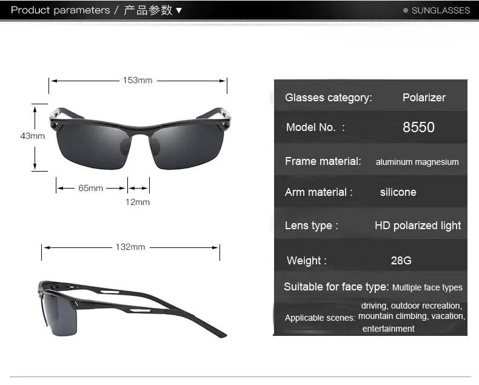This screenshot has height=385, width=479.
Task: Click the grey dot before SUNGLASSES
Action: pos(406,10)
